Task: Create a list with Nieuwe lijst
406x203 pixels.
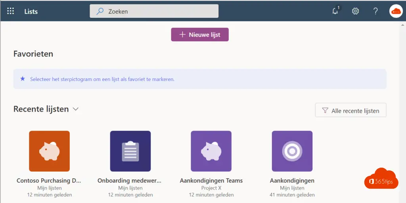Action: [200, 35]
